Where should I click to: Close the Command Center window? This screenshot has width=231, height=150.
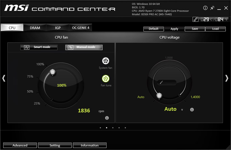click(x=226, y=8)
